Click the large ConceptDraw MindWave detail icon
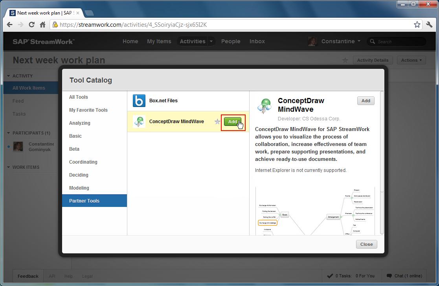This screenshot has height=286, width=439. point(264,106)
